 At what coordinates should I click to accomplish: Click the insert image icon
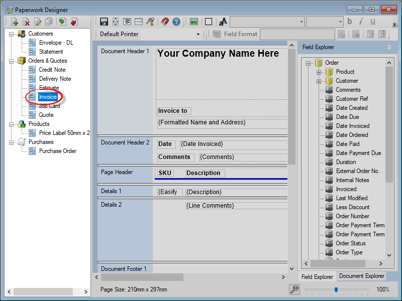(194, 22)
